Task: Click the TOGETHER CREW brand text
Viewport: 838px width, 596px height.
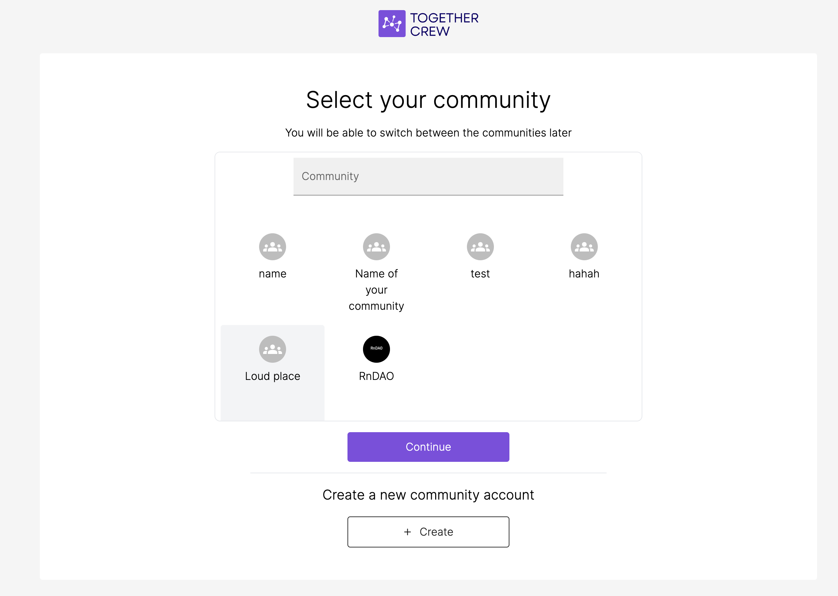Action: click(x=444, y=24)
